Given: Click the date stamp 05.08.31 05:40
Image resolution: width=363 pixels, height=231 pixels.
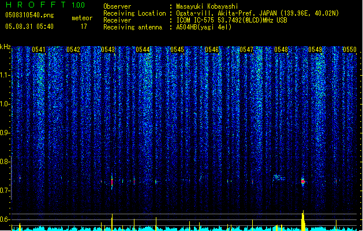Looking at the screenshot, I should pos(29,27).
